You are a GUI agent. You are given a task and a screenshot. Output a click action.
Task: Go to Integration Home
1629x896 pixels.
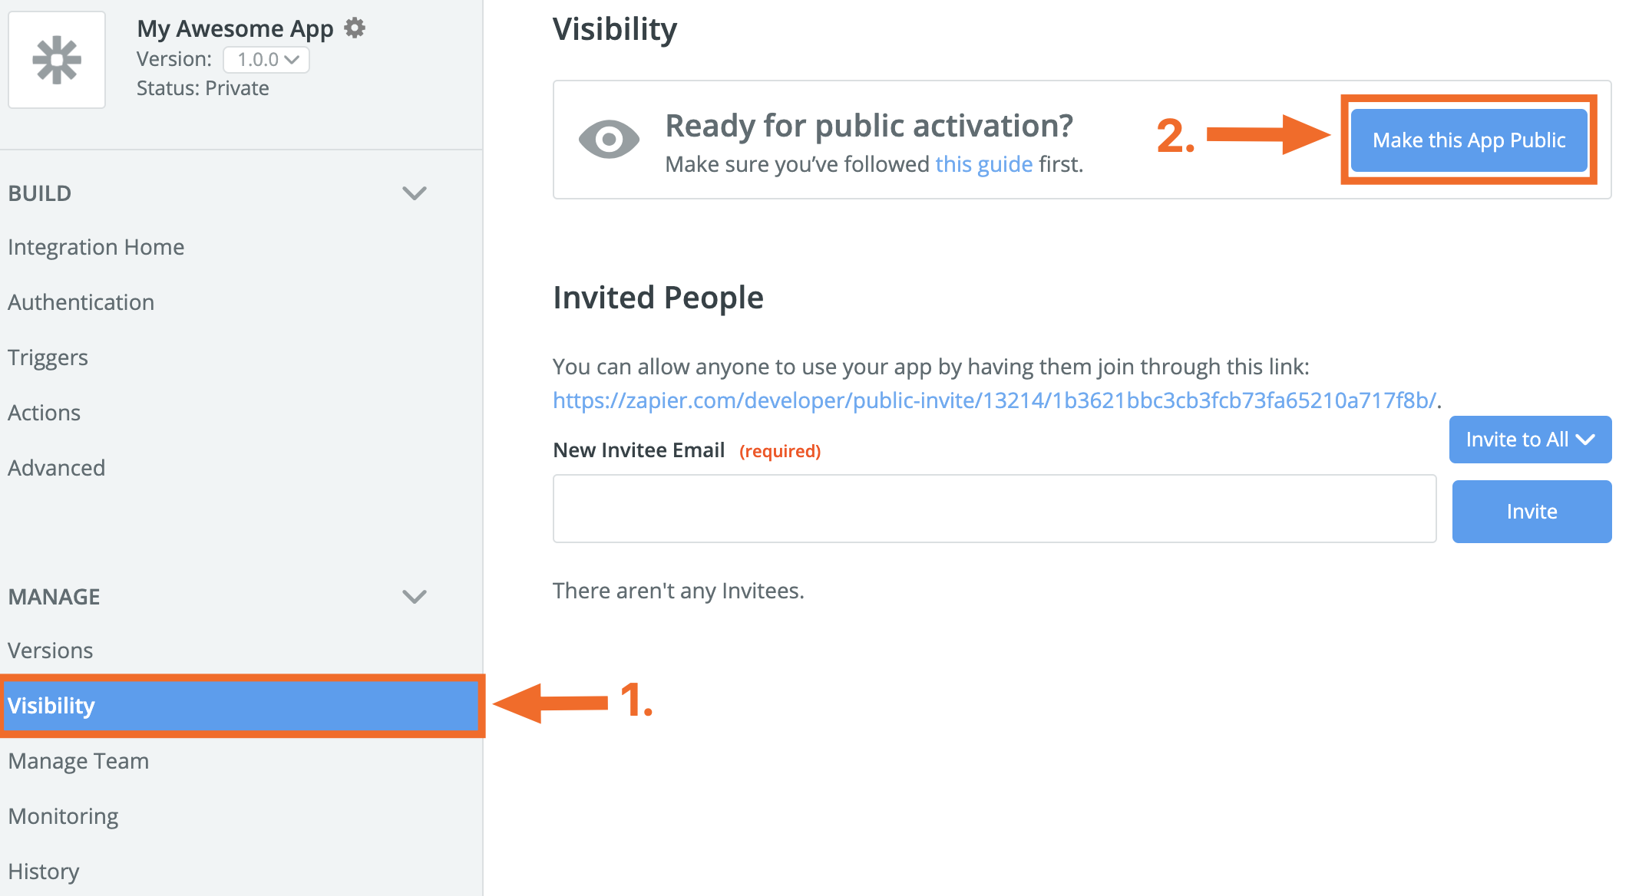click(96, 247)
